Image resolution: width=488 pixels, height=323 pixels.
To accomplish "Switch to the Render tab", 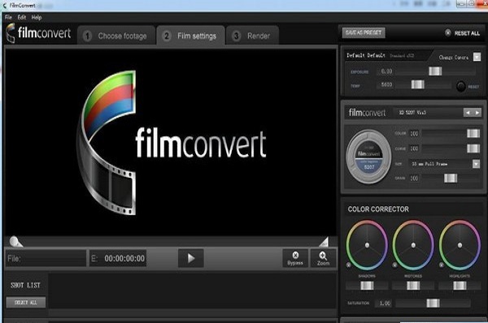I will point(253,36).
